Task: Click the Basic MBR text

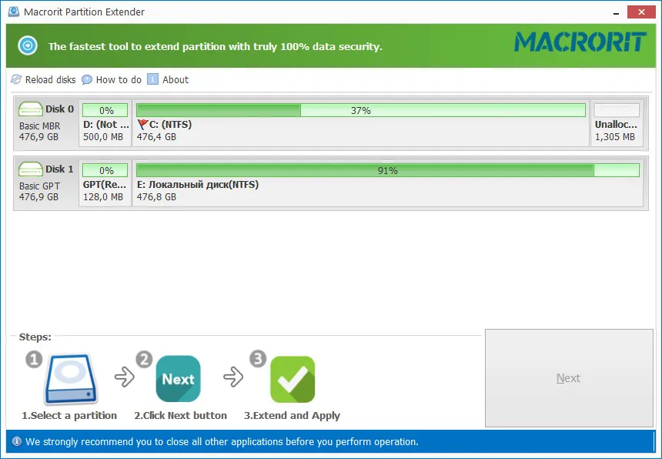Action: 40,126
